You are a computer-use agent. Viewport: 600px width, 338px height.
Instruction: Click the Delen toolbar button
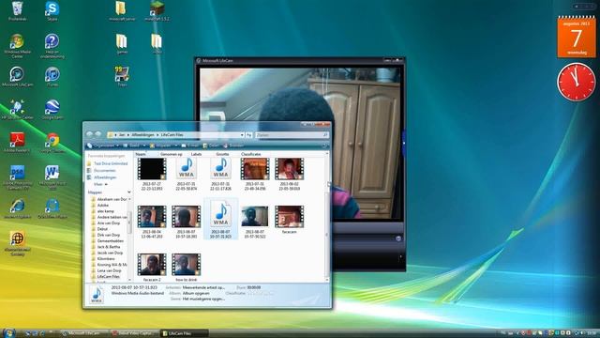point(211,146)
